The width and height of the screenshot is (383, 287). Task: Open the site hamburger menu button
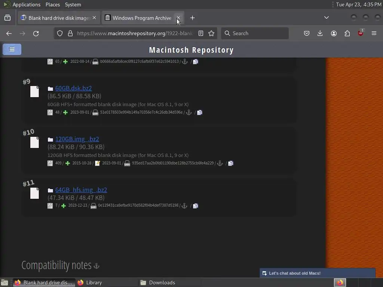point(12,49)
